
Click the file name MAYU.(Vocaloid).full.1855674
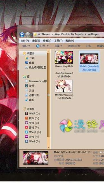[x=64, y=96]
